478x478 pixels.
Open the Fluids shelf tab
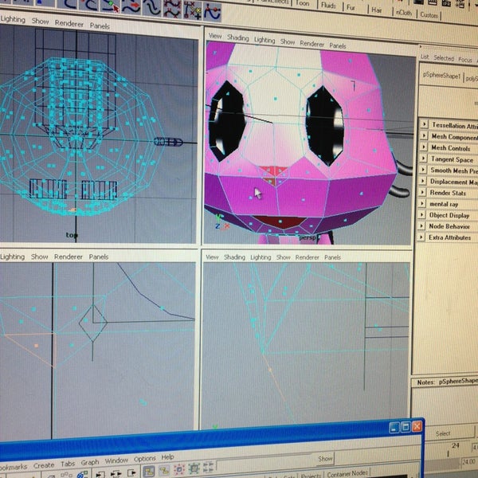pyautogui.click(x=328, y=6)
